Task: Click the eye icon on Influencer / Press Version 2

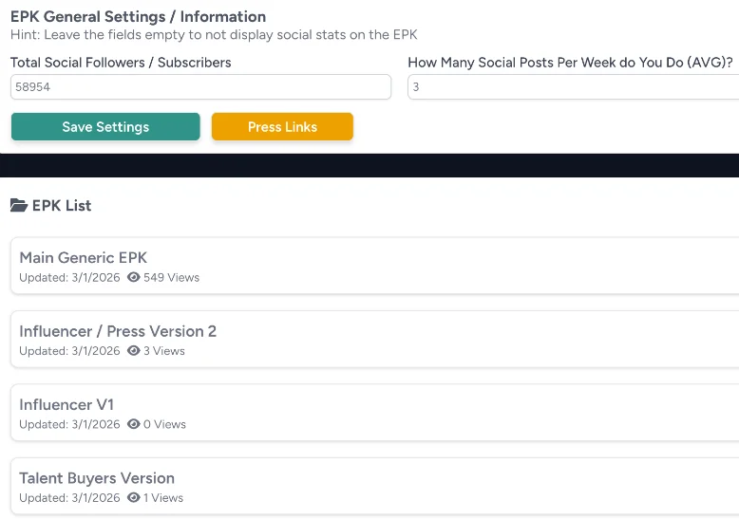Action: [134, 351]
